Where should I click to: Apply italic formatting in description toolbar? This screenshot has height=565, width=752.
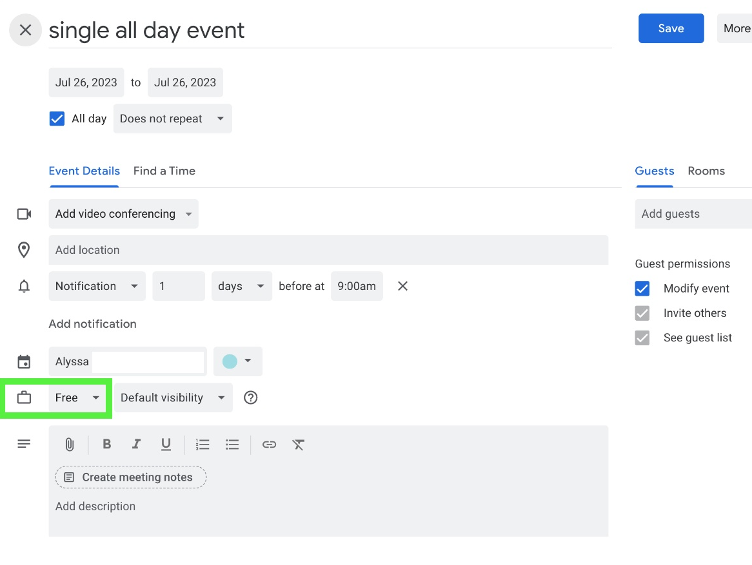[136, 445]
